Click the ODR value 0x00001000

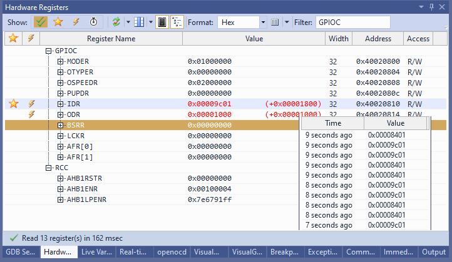pos(210,114)
